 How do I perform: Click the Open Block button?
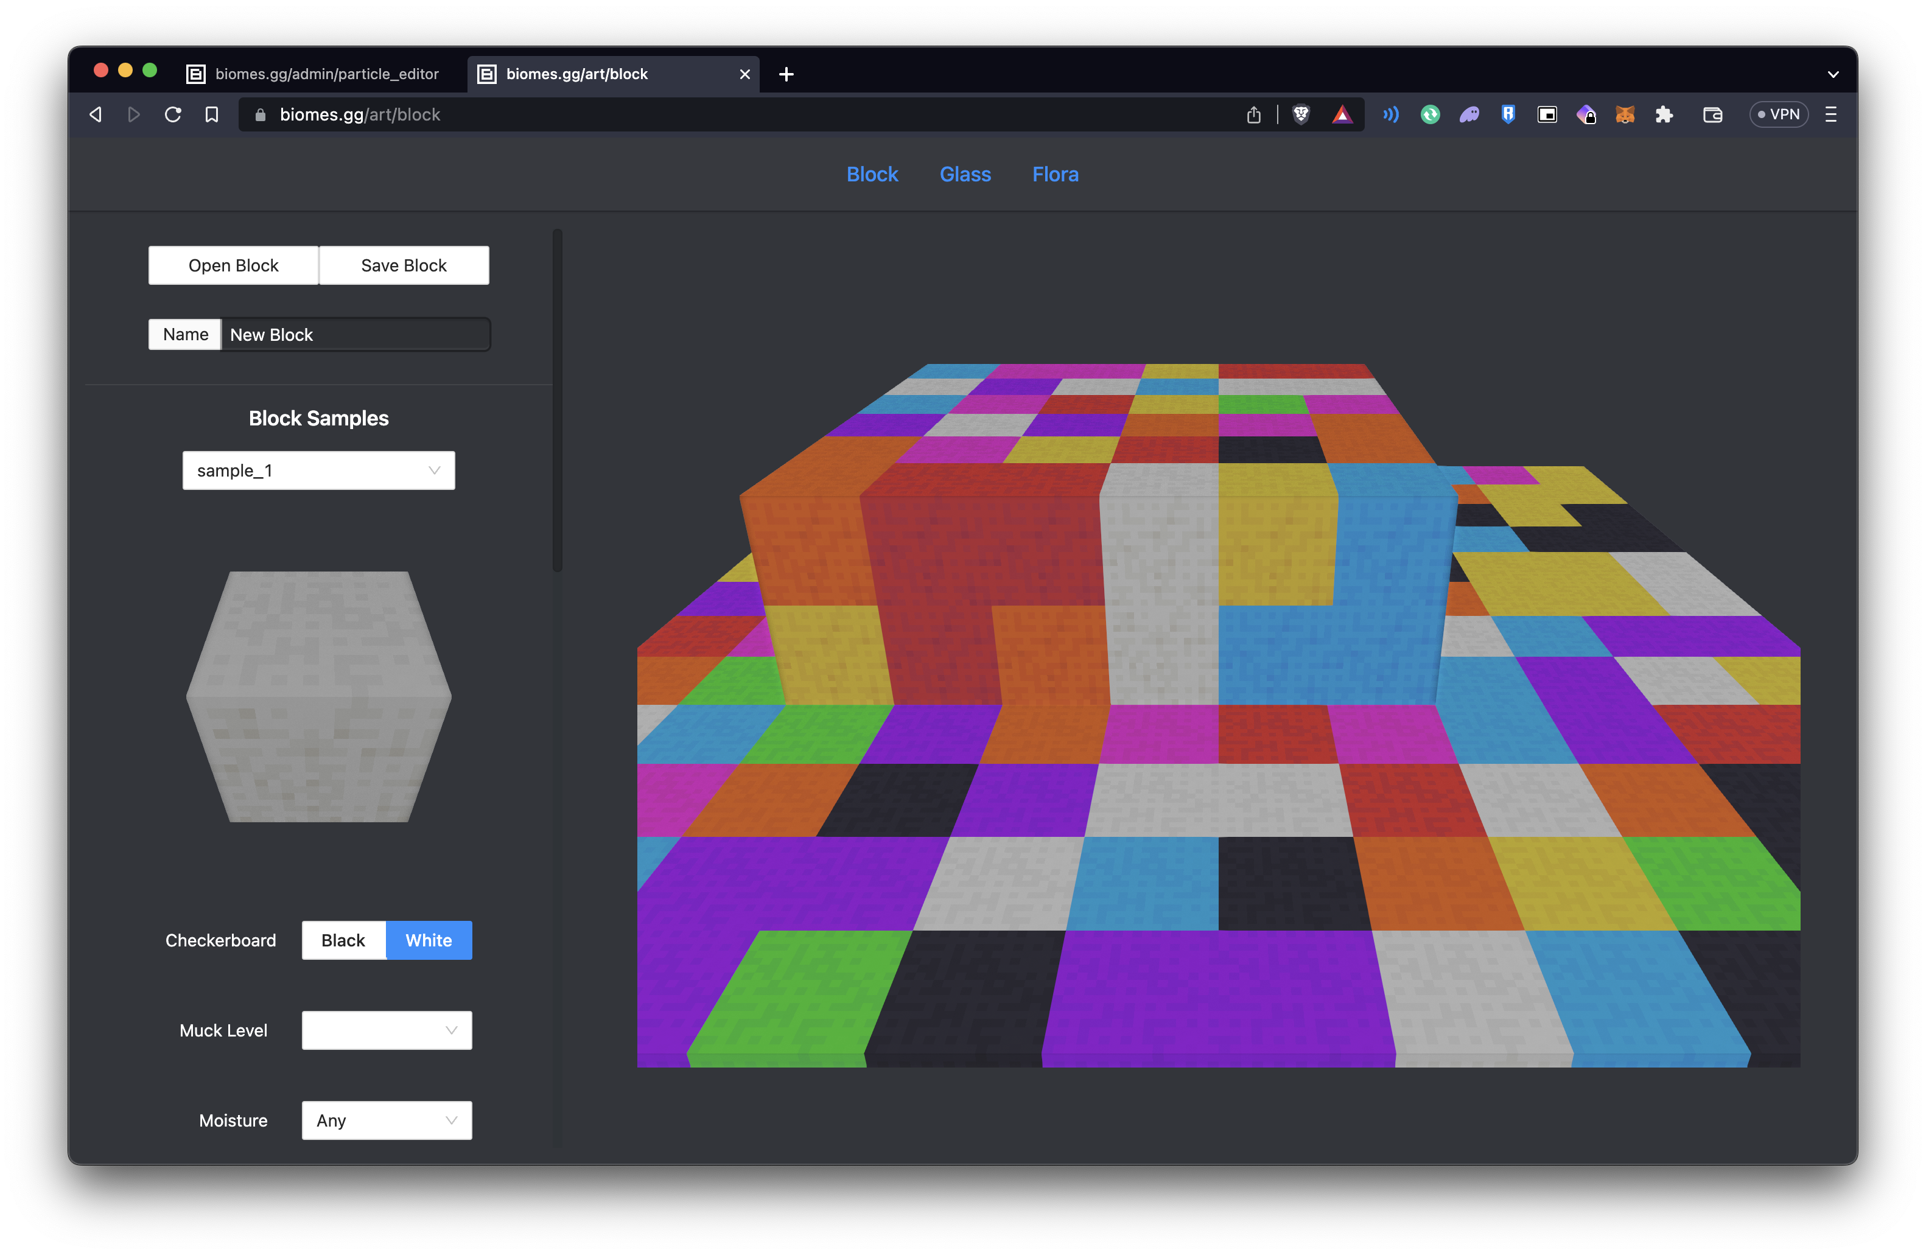(233, 265)
